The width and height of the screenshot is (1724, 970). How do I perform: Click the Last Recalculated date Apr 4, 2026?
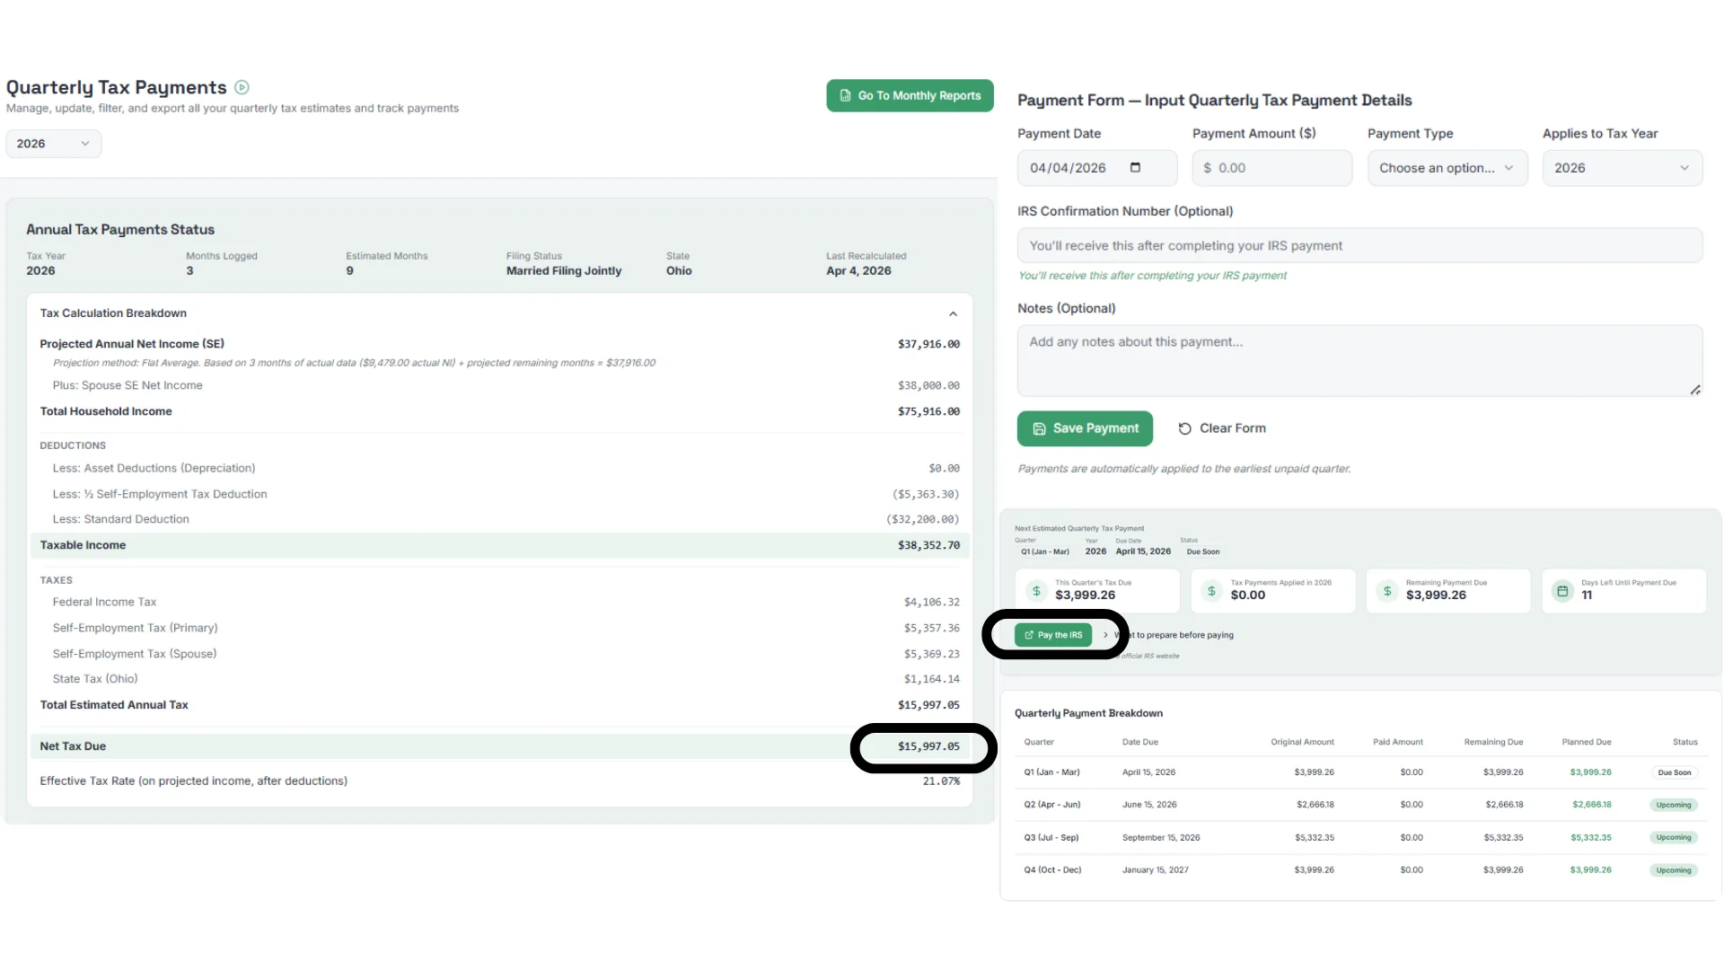(x=858, y=270)
